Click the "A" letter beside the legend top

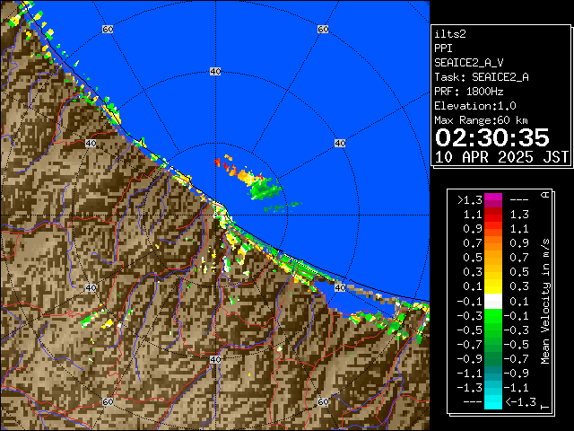(x=545, y=195)
